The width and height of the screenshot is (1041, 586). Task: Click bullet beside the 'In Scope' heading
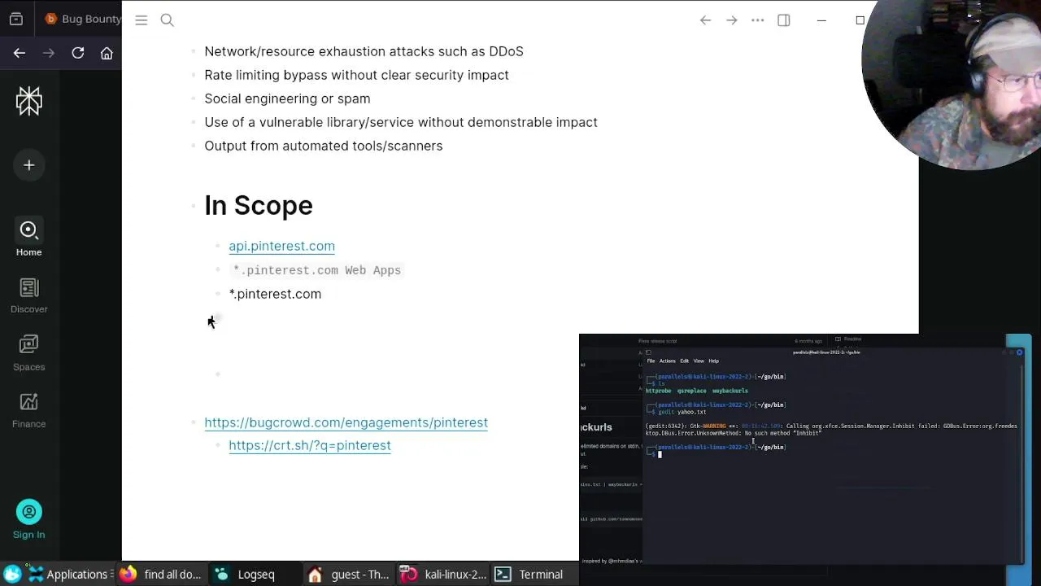[194, 206]
